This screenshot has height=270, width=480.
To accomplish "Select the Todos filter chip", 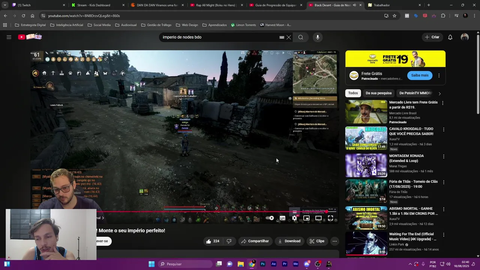I will click(353, 93).
